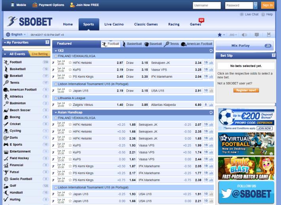This screenshot has height=205, width=281.
Task: Favourite the FINLAND VEIKKAUSLIIGA league in 1X2
Action: [56, 56]
